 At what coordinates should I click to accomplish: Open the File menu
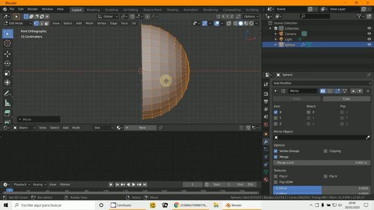[12, 9]
